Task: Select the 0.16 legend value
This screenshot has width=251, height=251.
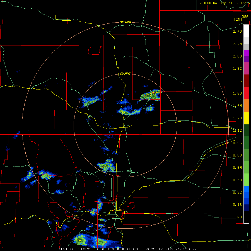Action: 237,205
